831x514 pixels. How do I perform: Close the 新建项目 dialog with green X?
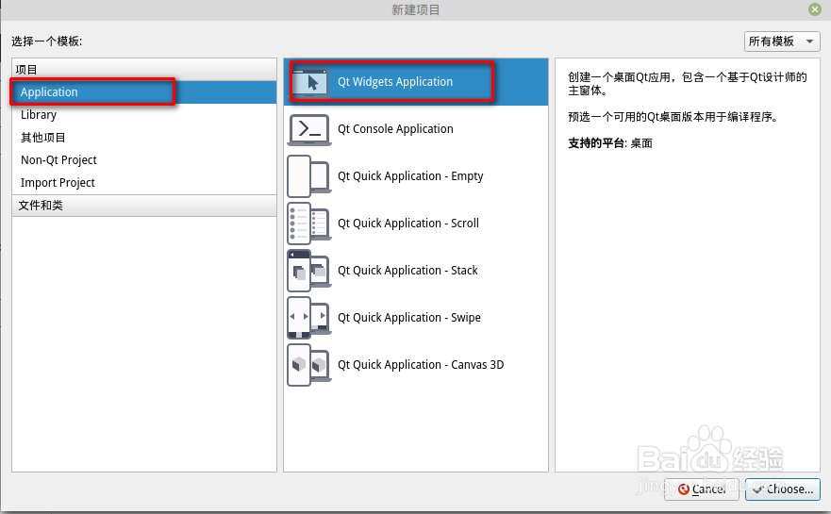815,9
